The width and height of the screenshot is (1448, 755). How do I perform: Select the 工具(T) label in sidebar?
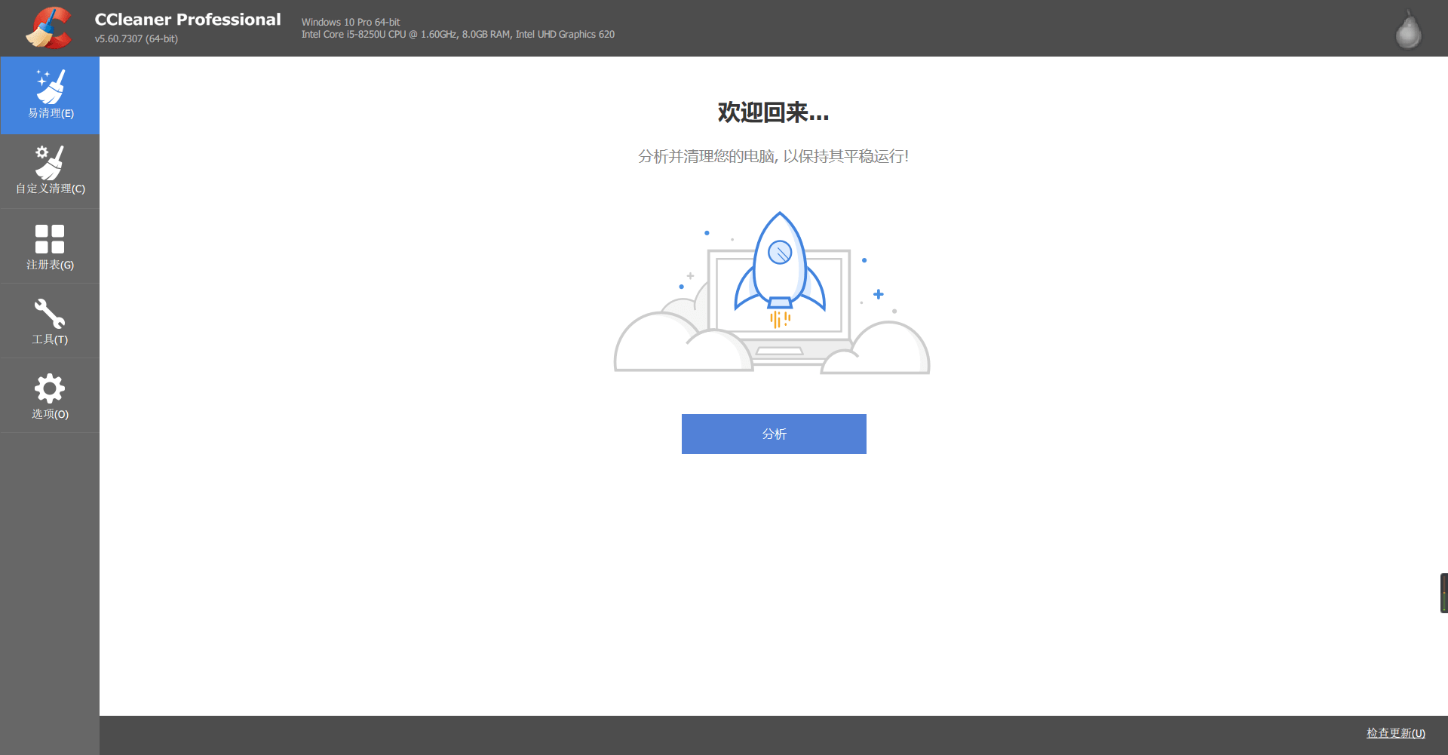coord(51,339)
